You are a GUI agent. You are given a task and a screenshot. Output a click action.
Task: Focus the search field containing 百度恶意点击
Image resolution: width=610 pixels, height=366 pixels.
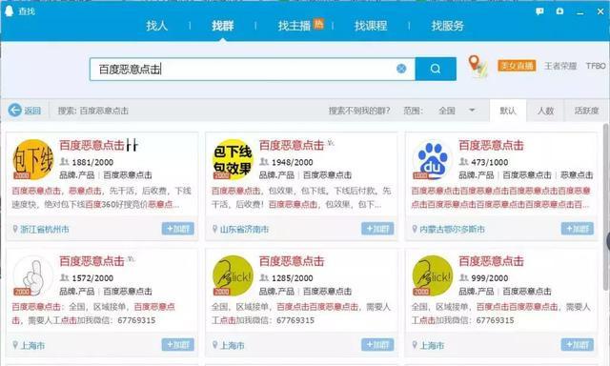click(253, 70)
